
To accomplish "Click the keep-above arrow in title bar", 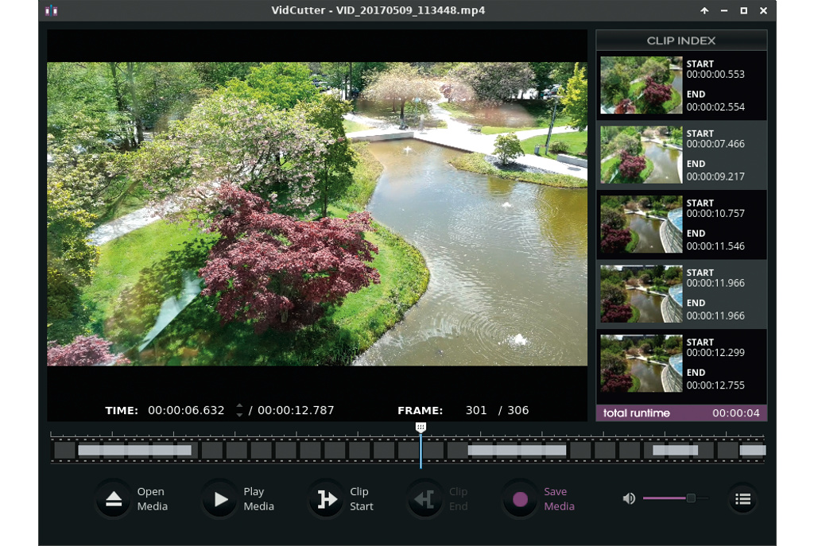I will tap(704, 10).
